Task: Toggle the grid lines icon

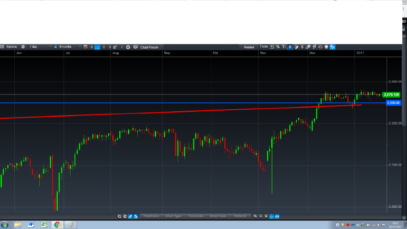Action: 290,47
